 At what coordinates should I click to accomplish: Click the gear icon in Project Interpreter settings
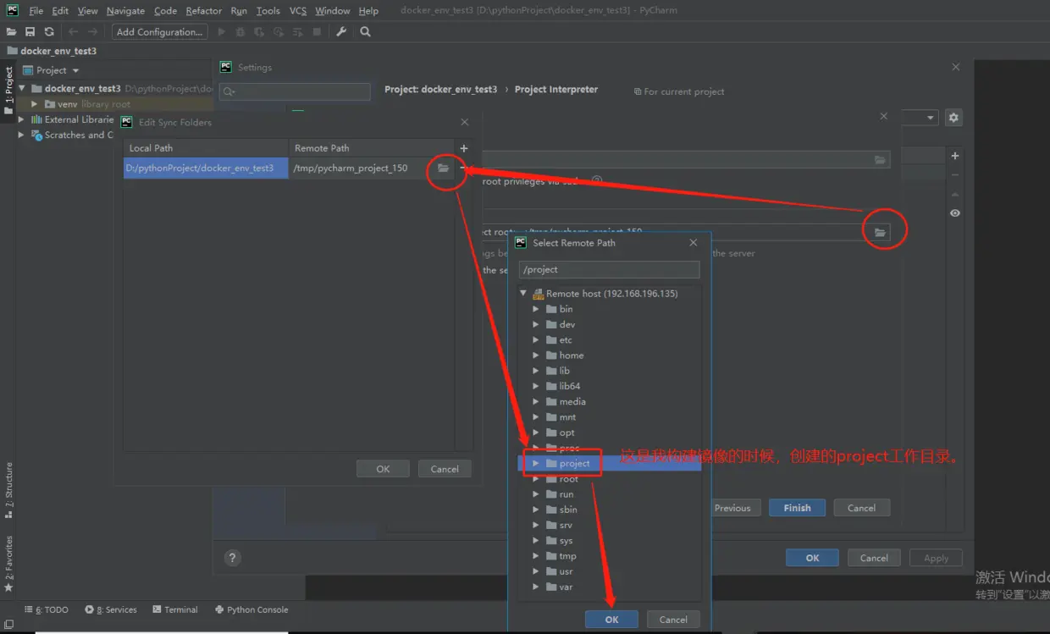click(x=953, y=118)
